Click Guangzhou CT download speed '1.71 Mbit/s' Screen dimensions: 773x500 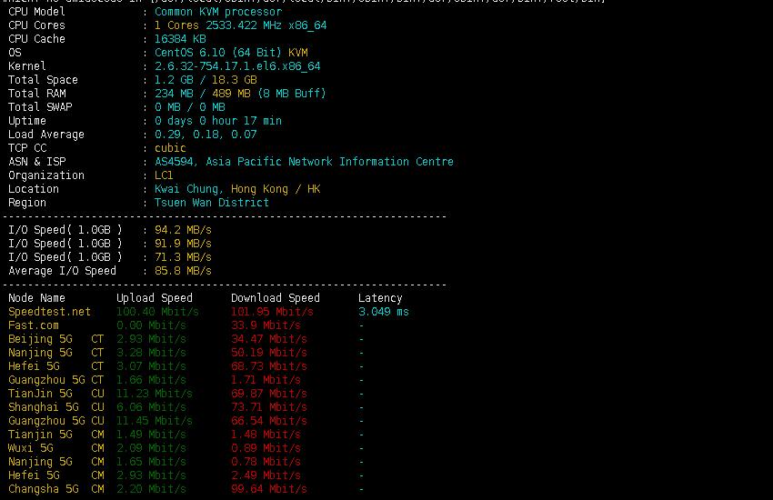click(266, 380)
